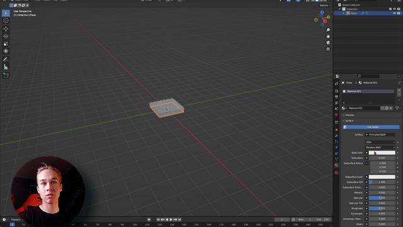The image size is (403, 227).
Task: Open the Scene properties tab
Action: (336, 109)
